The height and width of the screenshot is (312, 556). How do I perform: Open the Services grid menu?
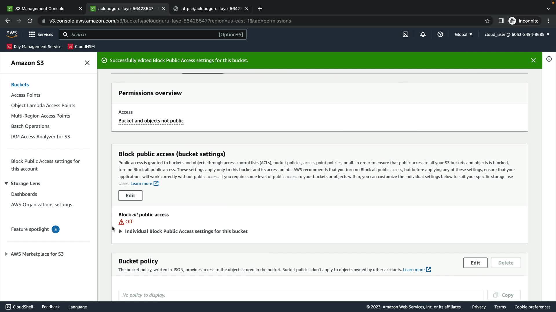[41, 34]
